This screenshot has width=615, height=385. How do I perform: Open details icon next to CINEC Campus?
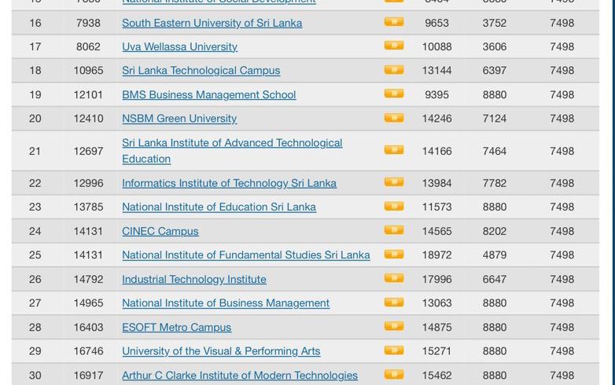coord(393,230)
